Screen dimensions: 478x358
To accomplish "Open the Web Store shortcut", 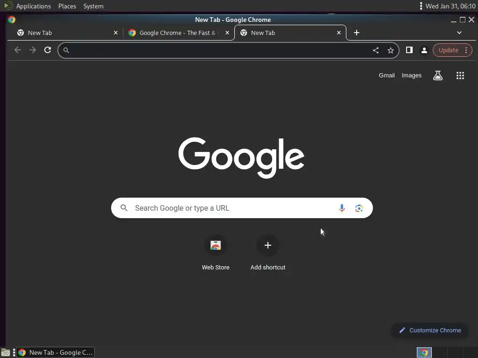I will click(x=216, y=253).
